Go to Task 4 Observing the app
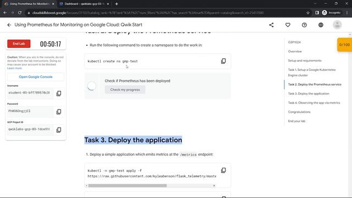The image size is (352, 198). point(314,103)
